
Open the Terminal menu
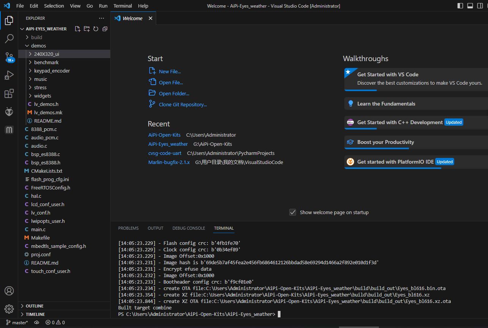coord(123,6)
